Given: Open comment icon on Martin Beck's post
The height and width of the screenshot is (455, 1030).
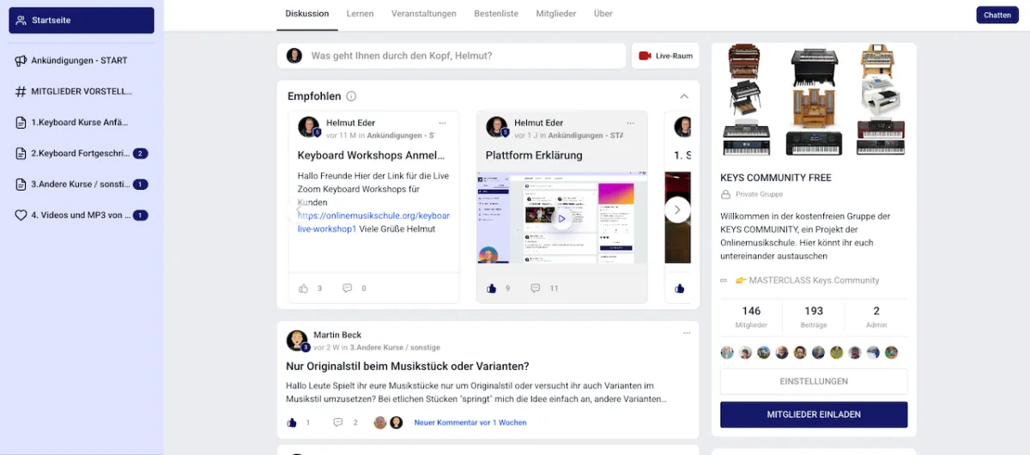Looking at the screenshot, I should point(338,422).
